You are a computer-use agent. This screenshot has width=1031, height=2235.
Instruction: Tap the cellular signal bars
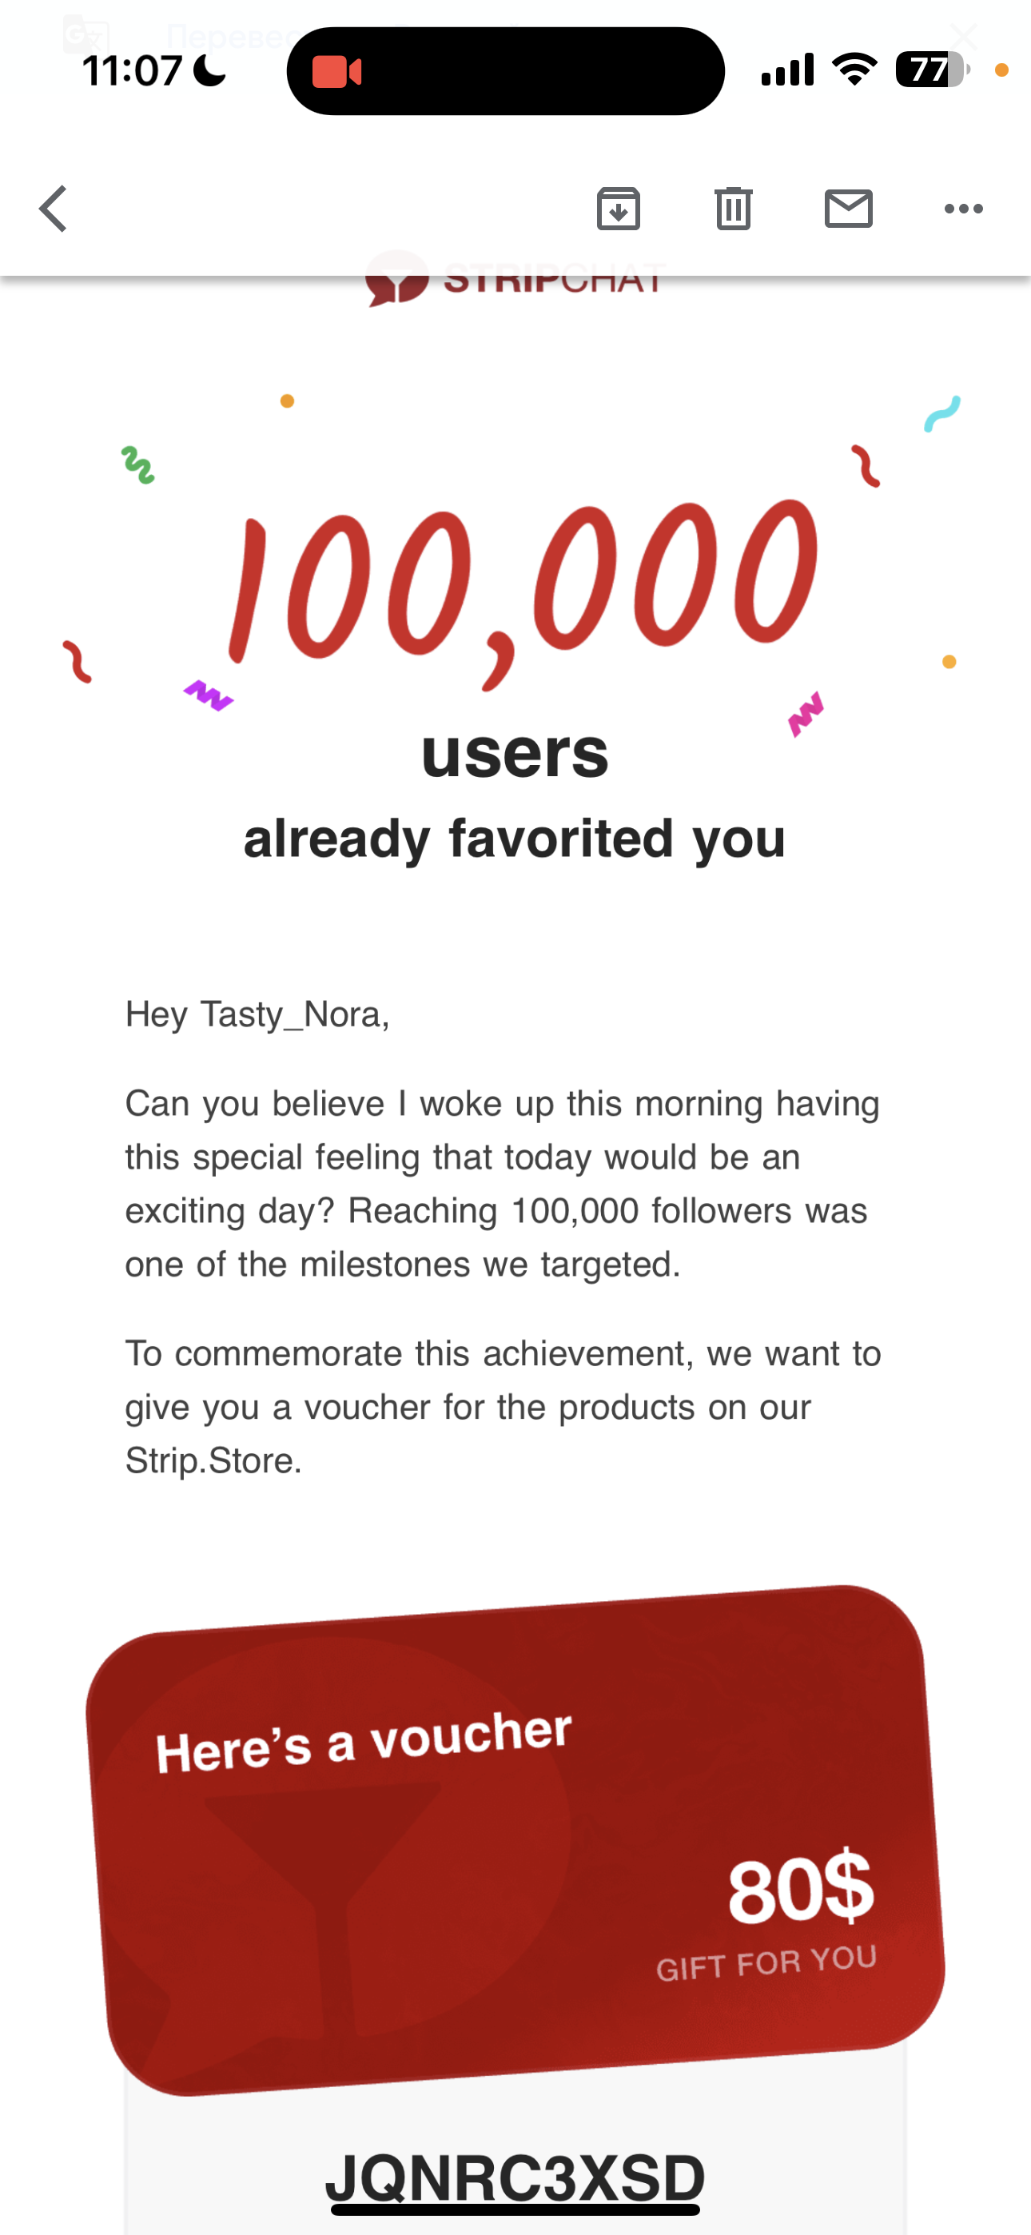pos(787,70)
